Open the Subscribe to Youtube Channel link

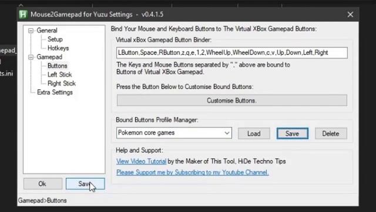click(x=193, y=173)
